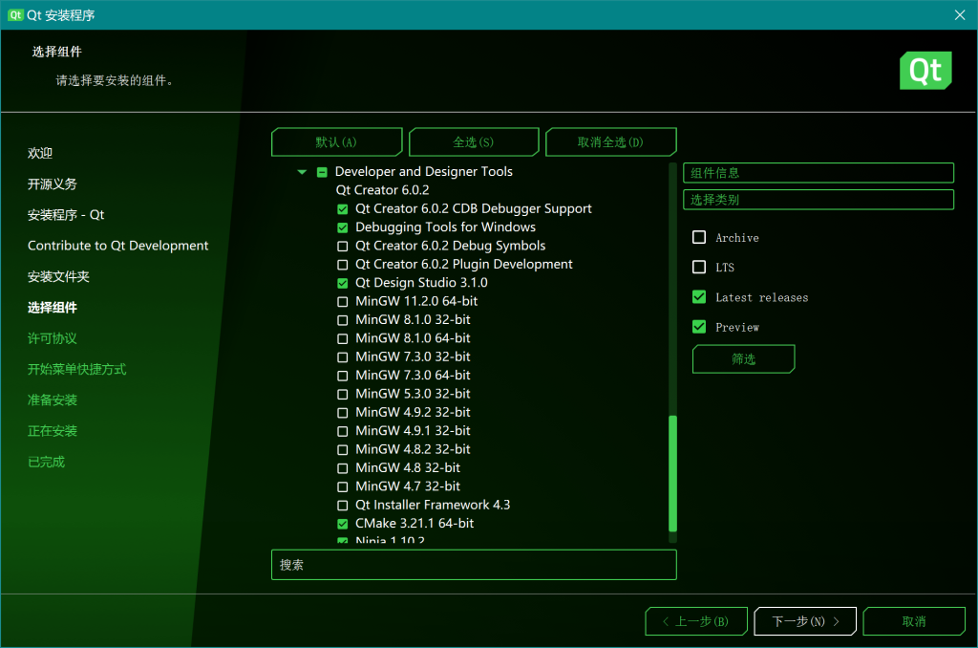Check MinGW 4.8.2 32-bit
The width and height of the screenshot is (978, 648).
point(343,449)
